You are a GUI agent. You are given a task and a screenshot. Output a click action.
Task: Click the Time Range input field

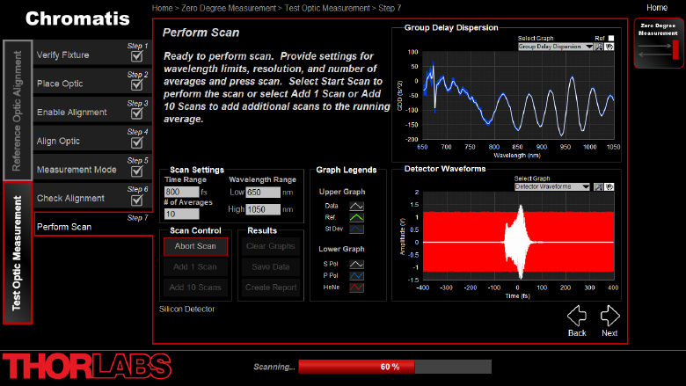(184, 192)
